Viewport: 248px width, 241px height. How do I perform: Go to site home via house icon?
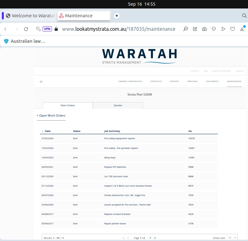click(x=41, y=82)
